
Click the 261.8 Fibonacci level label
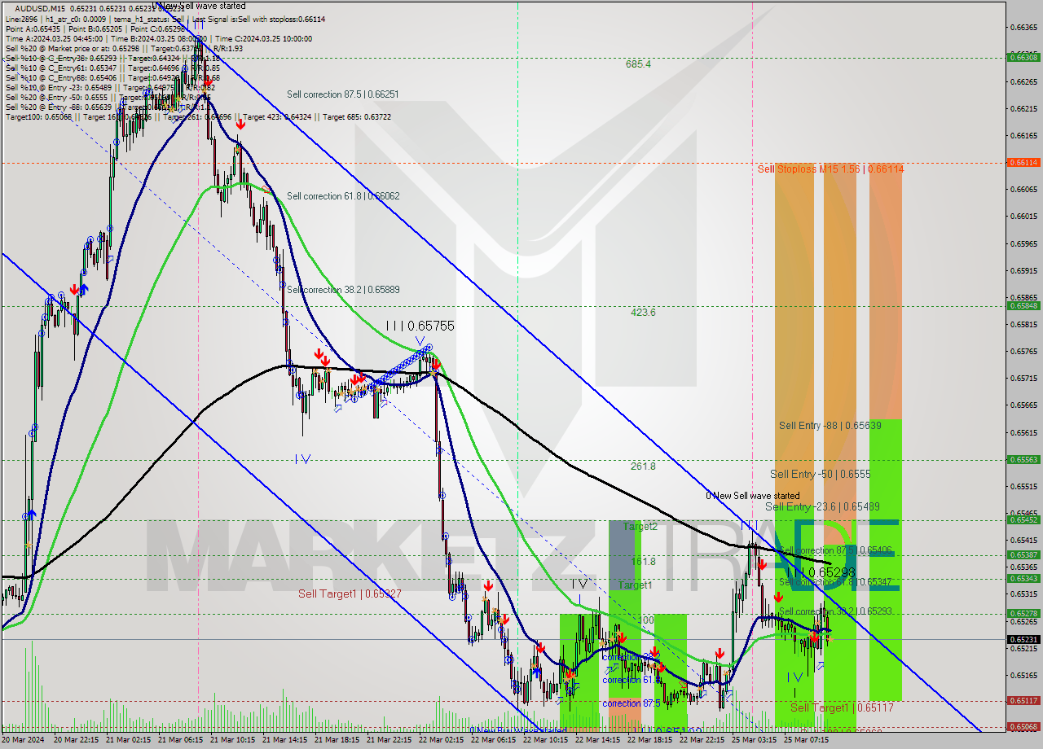click(643, 466)
